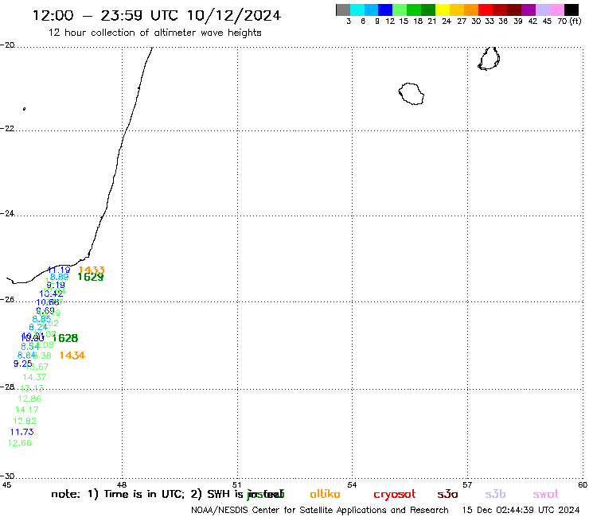This screenshot has width=589, height=517.
Task: Pick the pink swatch in the color scale
Action: [x=557, y=10]
